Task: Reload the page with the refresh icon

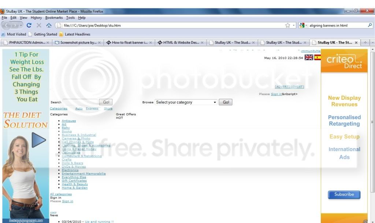Action: point(29,25)
